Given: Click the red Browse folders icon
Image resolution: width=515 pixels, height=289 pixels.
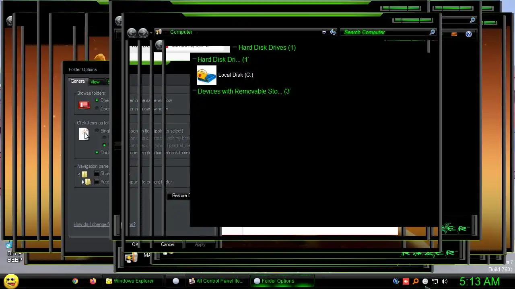Looking at the screenshot, I should coord(84,105).
